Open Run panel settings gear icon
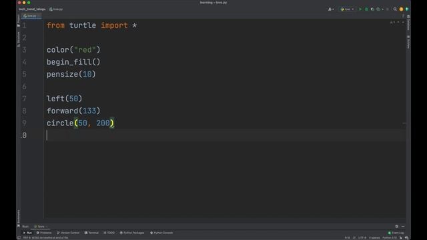Screen dimensions: 427x240 coord(396,227)
